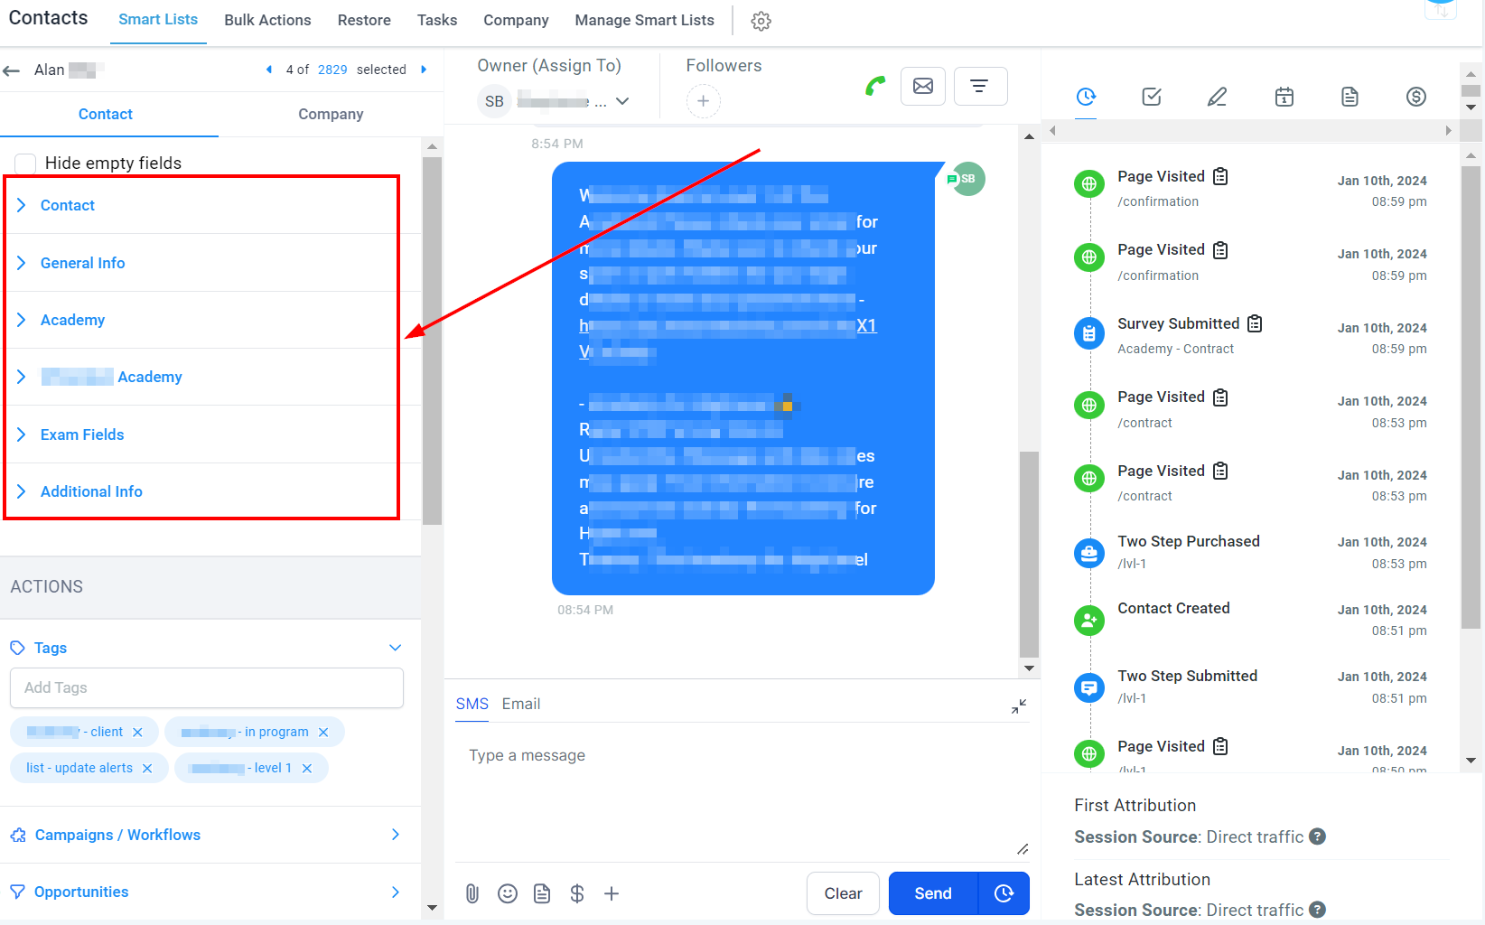This screenshot has width=1485, height=925.
Task: Click the Send button
Action: tap(933, 893)
